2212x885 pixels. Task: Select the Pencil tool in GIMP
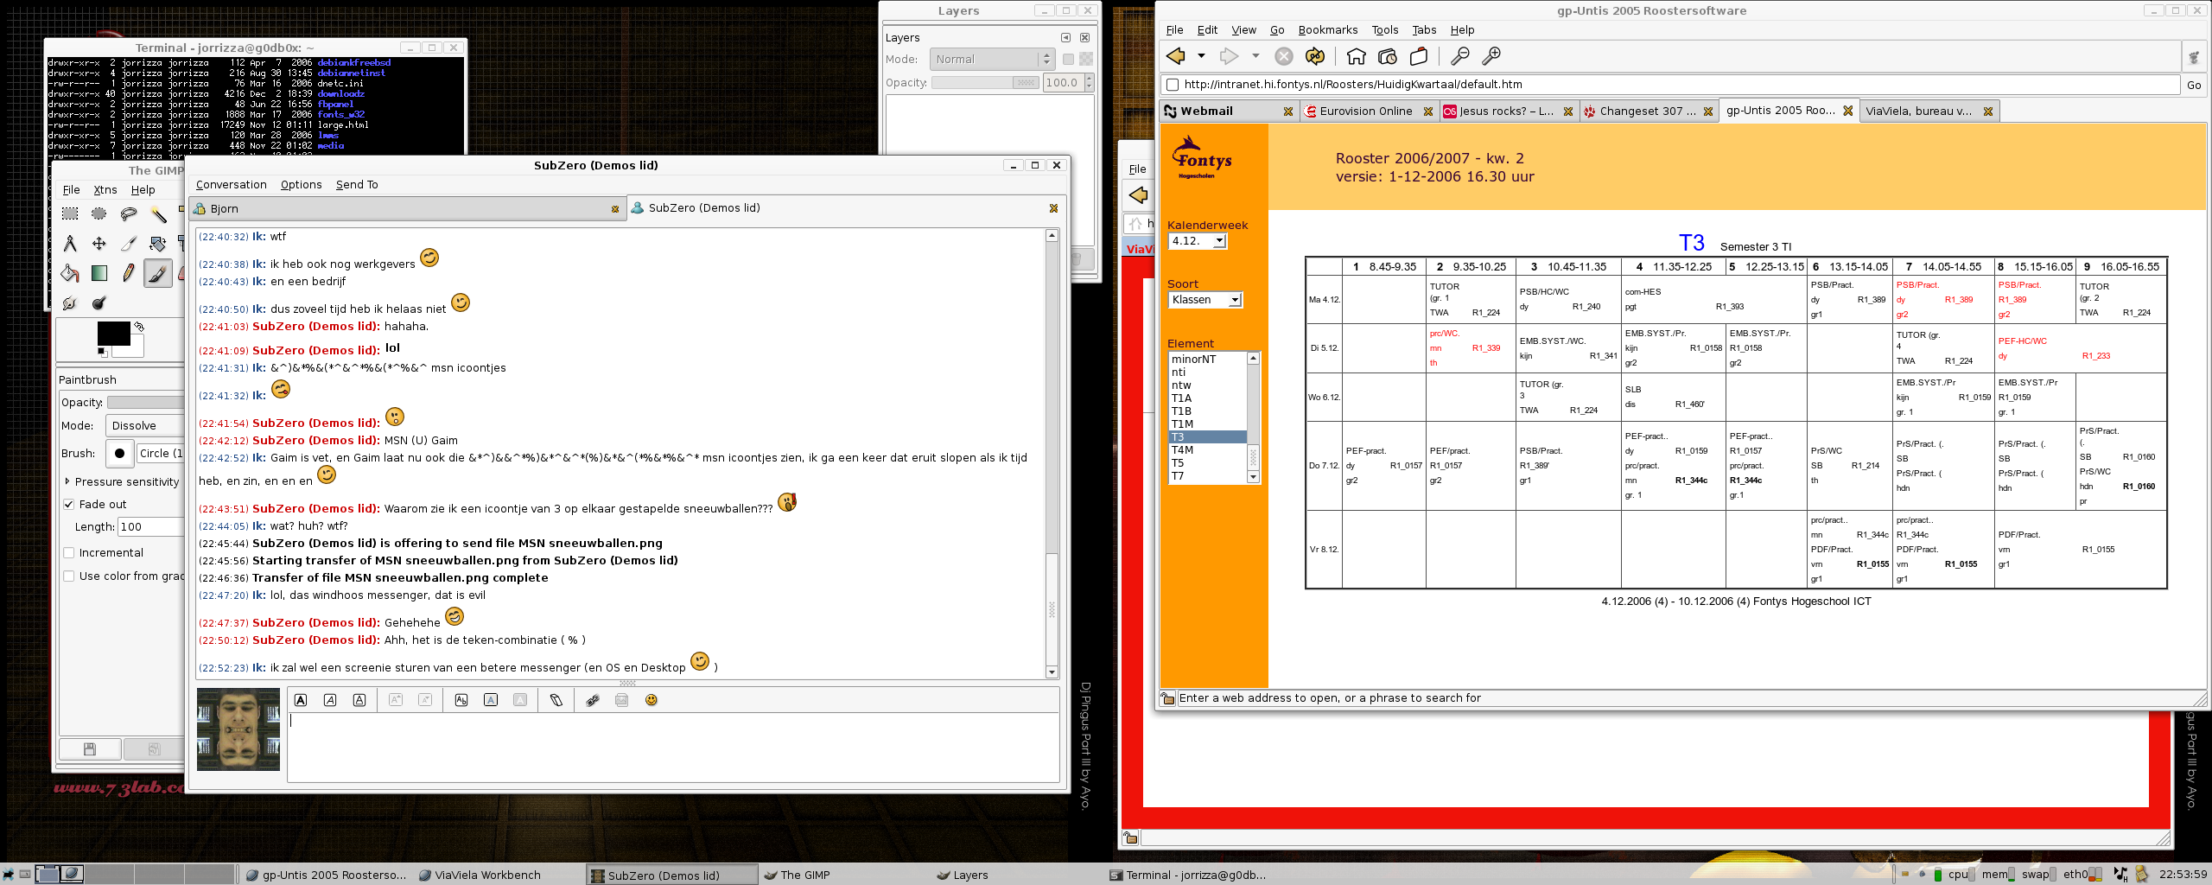coord(129,273)
